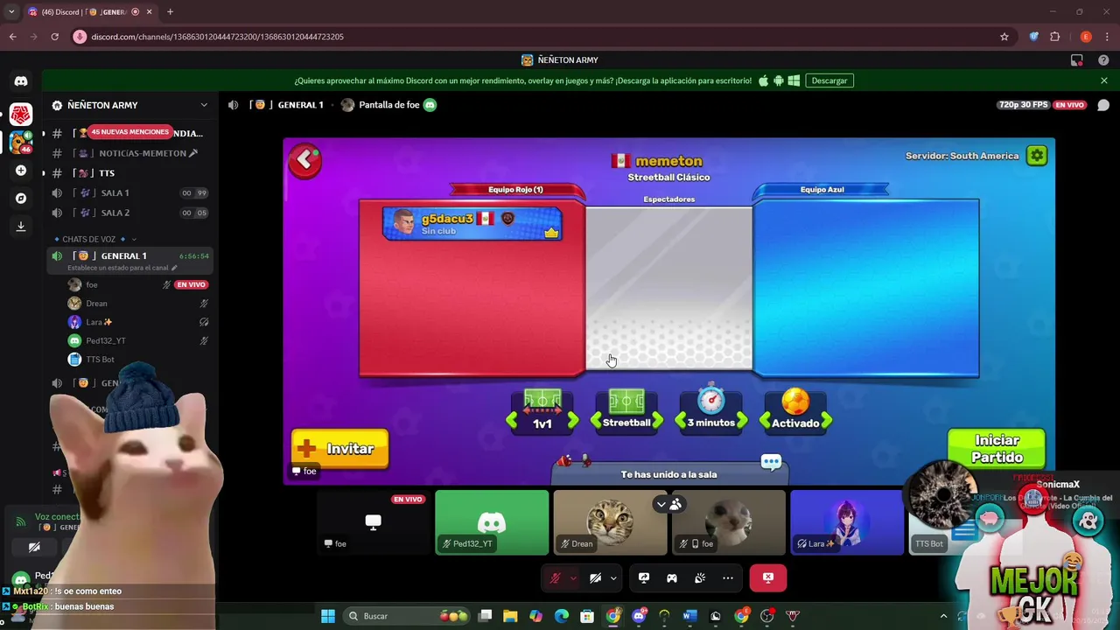Open Discord help question mark icon
The width and height of the screenshot is (1120, 630).
click(1102, 60)
